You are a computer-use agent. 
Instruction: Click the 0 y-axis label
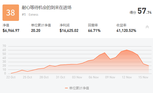(x=5, y=73)
